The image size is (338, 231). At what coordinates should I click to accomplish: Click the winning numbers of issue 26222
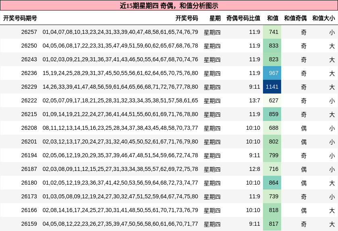pyautogui.click(x=120, y=101)
